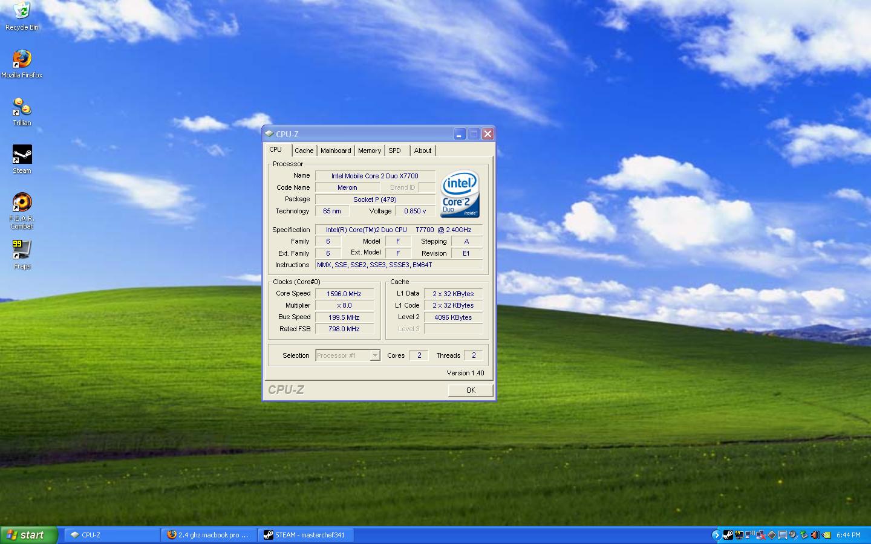
Task: Close the CPU-Z window
Action: click(x=488, y=134)
